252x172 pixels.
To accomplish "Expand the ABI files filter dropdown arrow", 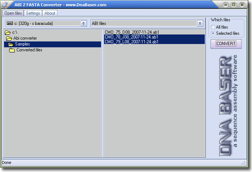I will pyautogui.click(x=200, y=23).
